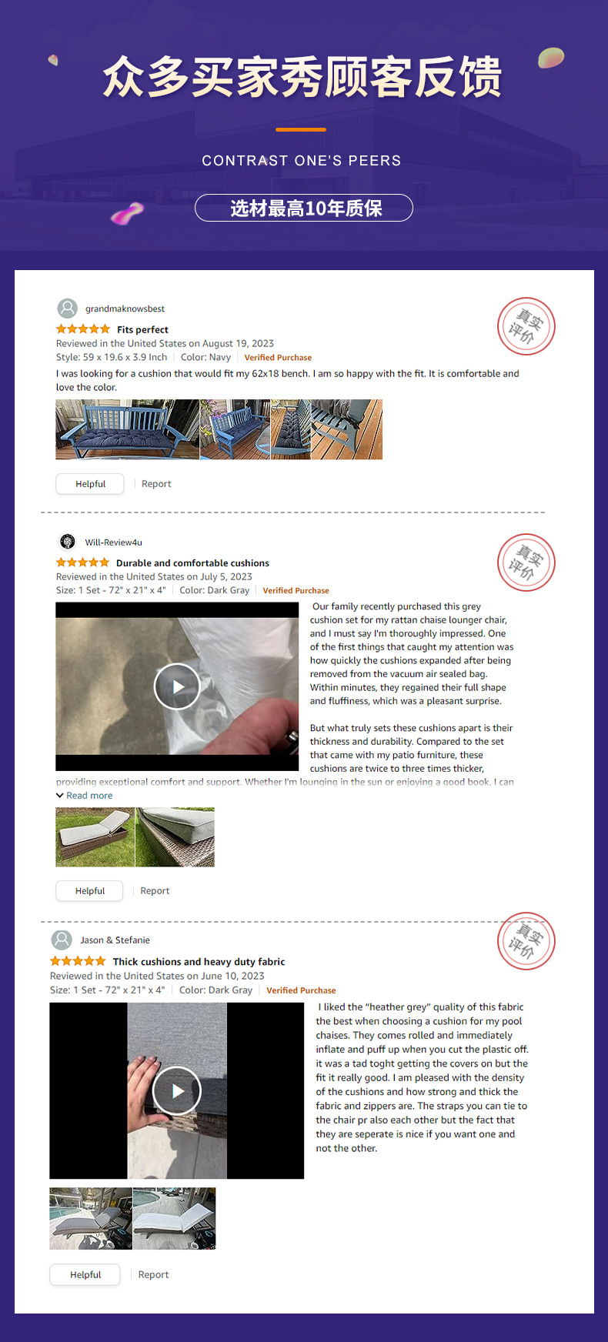Viewport: 608px width, 1342px height.
Task: Play the Durable and comfortable cushions video
Action: click(177, 686)
